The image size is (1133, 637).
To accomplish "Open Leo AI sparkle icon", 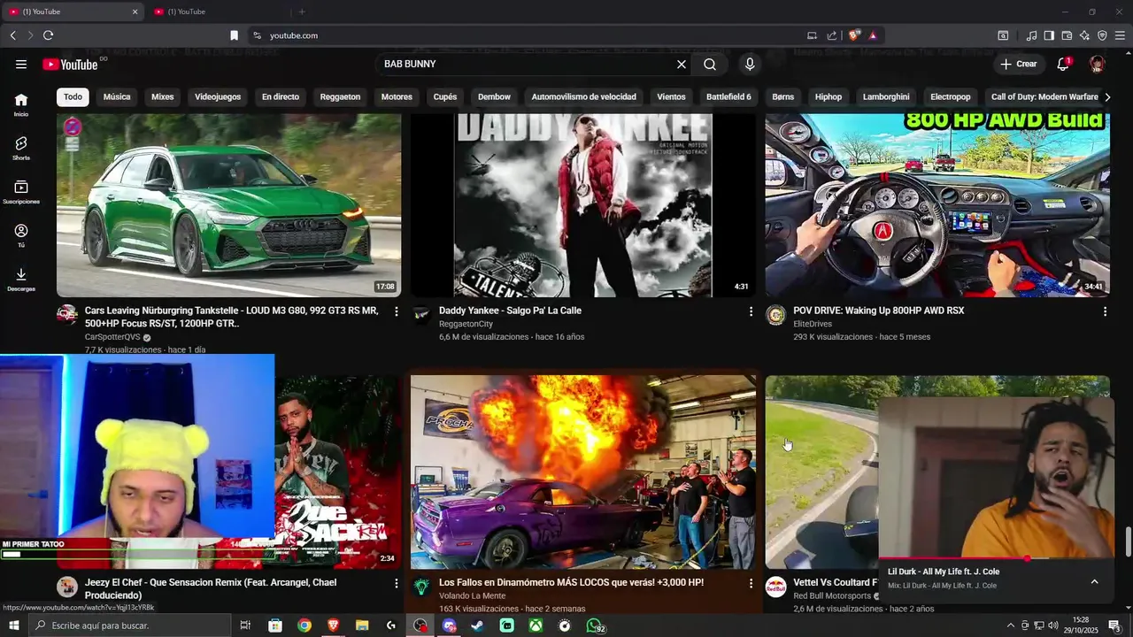I will pyautogui.click(x=1084, y=35).
